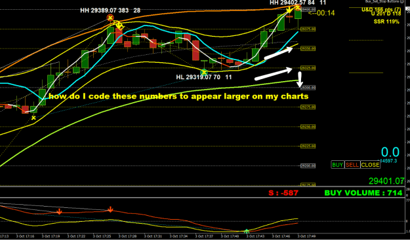
Task: Click the red S : -587 indicator text
Action: coord(283,193)
